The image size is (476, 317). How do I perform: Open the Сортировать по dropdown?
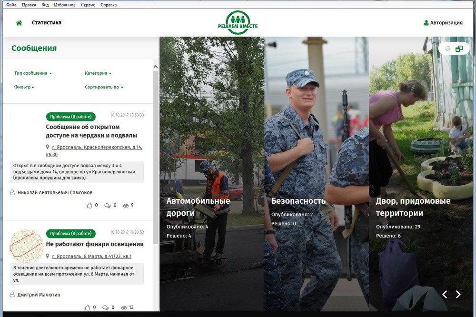click(104, 87)
